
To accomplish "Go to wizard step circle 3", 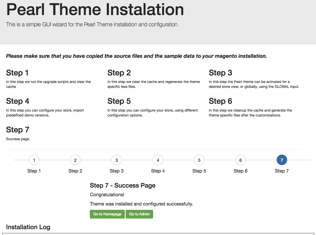I will [x=117, y=160].
